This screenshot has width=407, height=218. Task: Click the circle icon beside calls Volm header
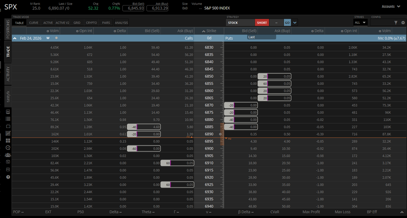coord(47,31)
